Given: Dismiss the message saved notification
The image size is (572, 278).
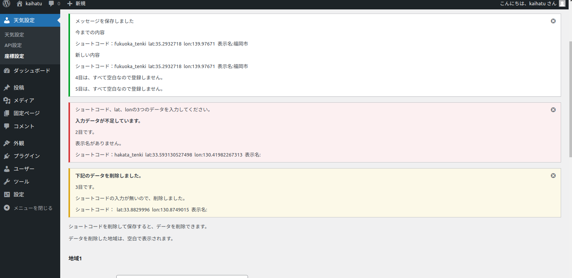Looking at the screenshot, I should click(x=553, y=21).
